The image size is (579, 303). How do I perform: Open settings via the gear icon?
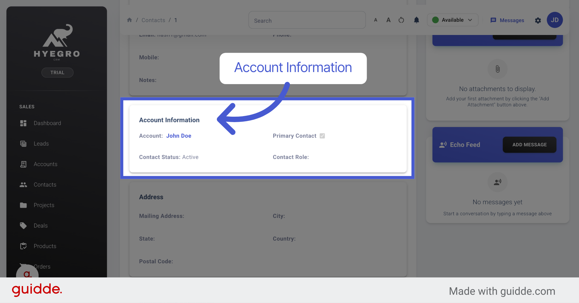tap(538, 21)
